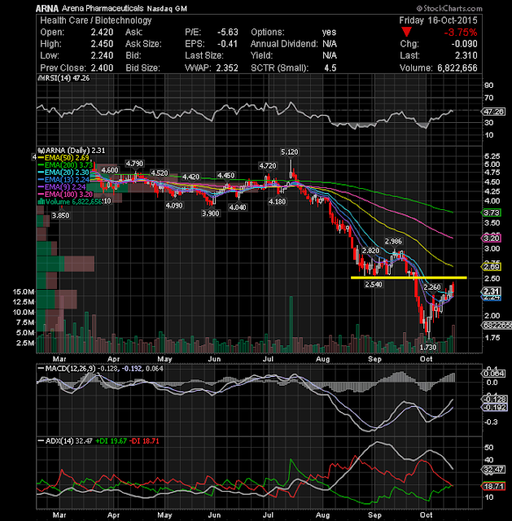Click the 2.986 price label
Viewport: 512px width, 521px height.
[x=393, y=241]
